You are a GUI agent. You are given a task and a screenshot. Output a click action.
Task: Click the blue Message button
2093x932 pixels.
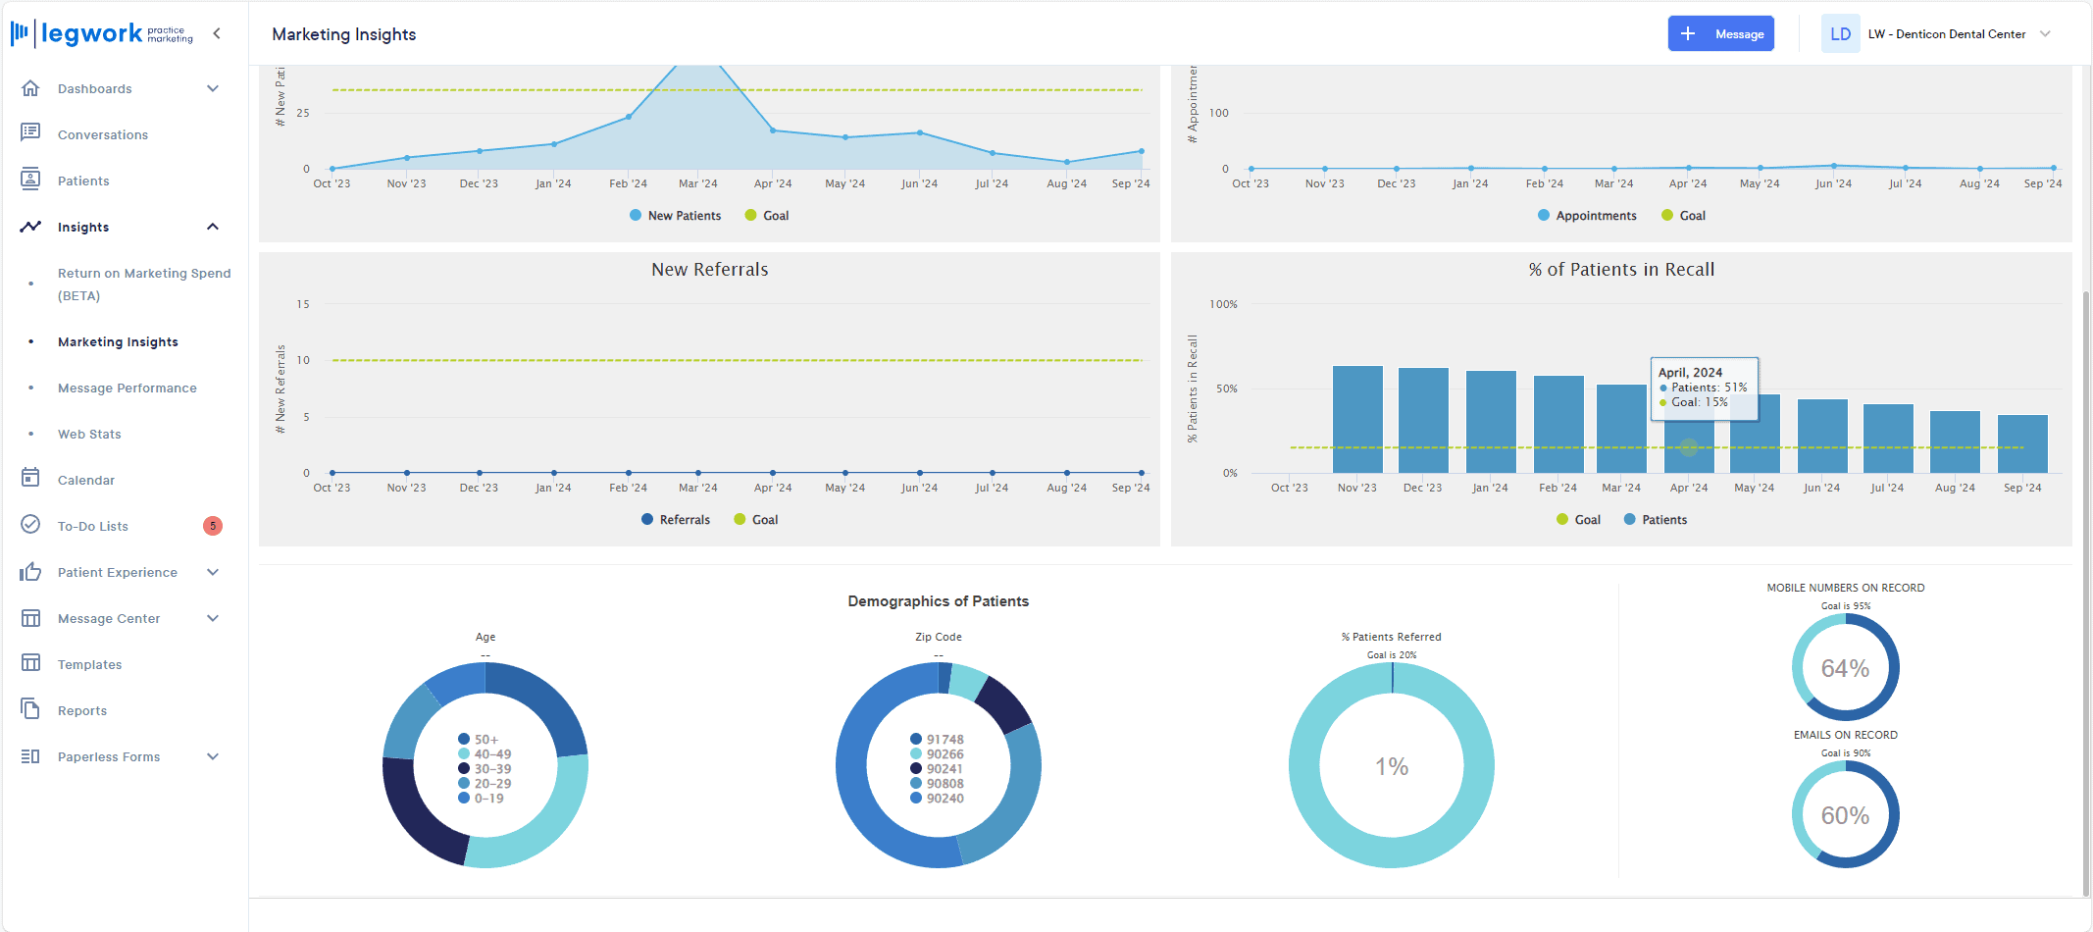pyautogui.click(x=1720, y=34)
